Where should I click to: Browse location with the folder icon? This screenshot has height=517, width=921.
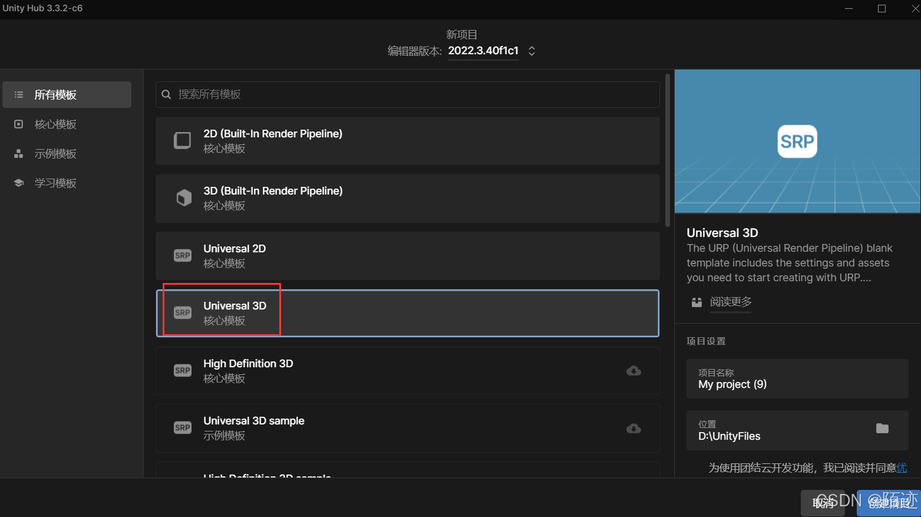(882, 429)
